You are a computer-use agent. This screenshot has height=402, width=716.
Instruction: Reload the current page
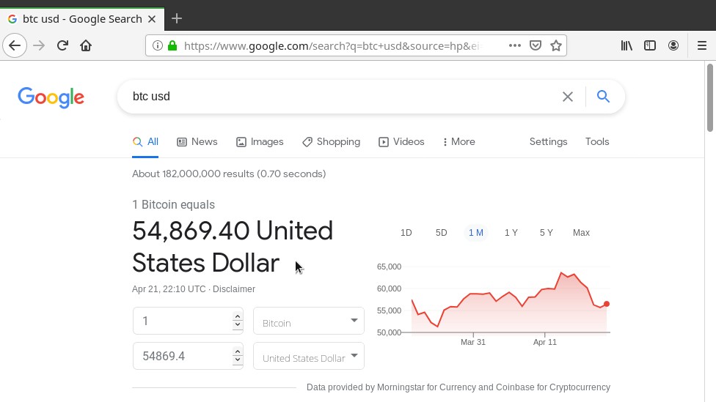point(62,45)
